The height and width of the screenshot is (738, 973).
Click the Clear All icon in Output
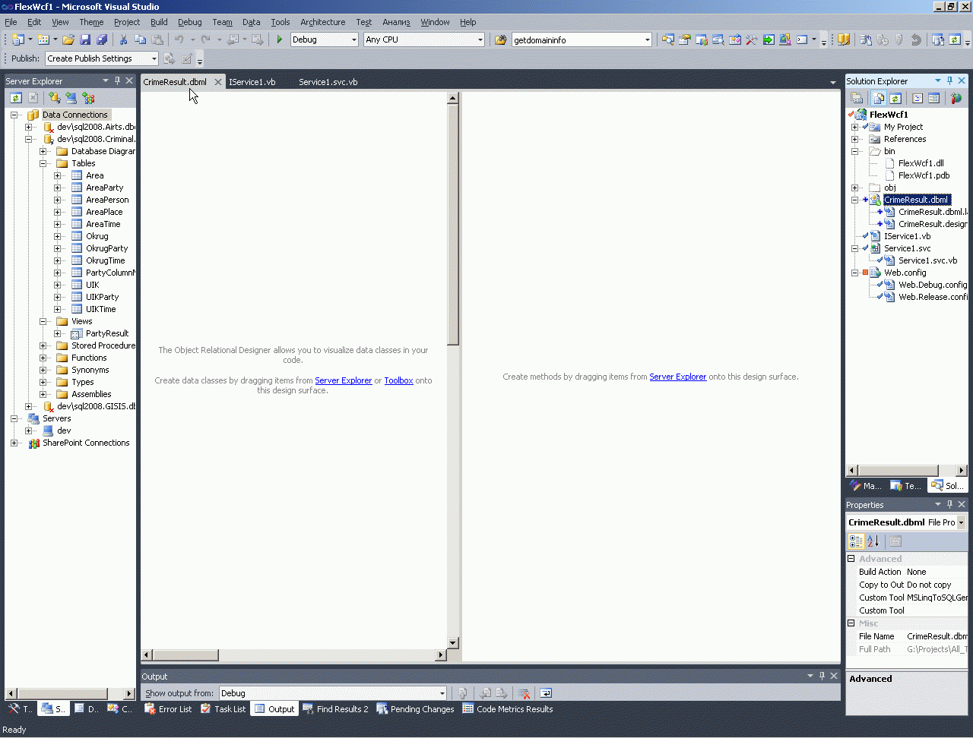pos(524,693)
